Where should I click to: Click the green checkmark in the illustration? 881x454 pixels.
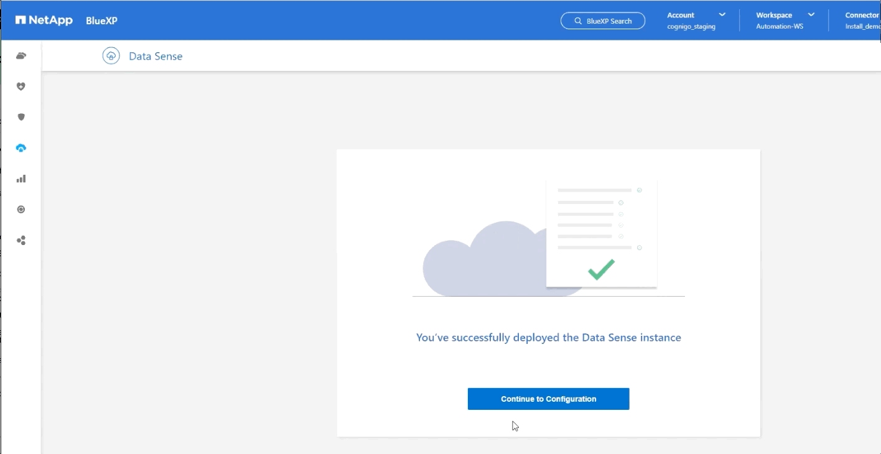point(601,269)
